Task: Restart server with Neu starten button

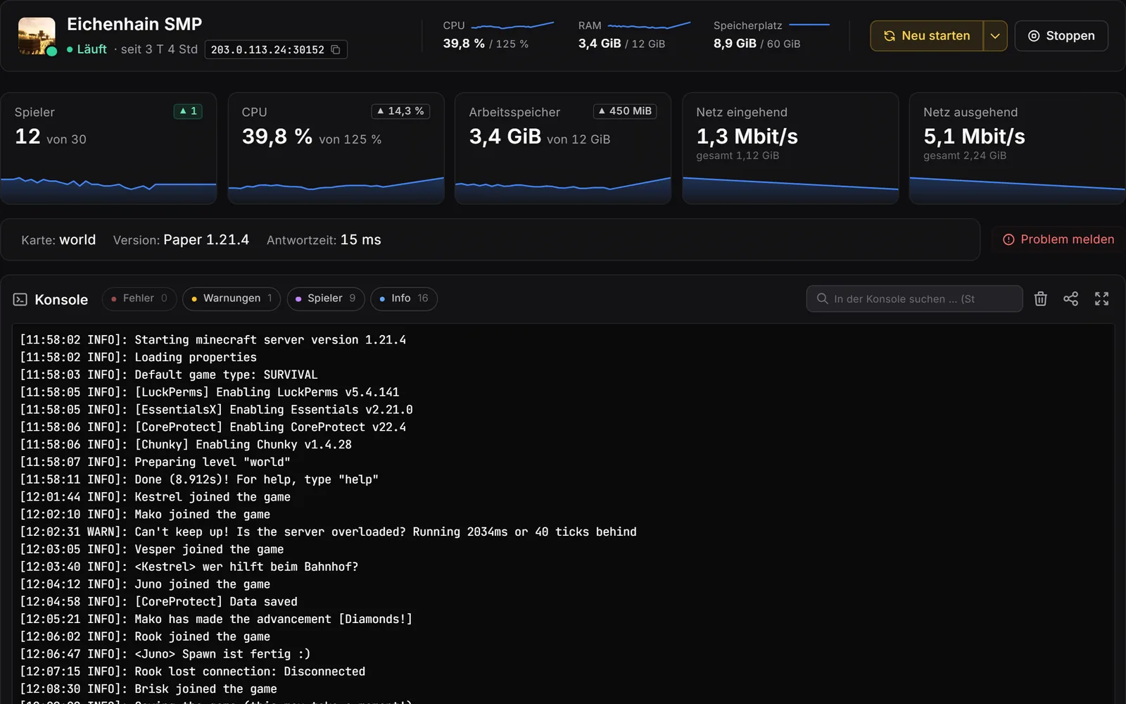Action: (926, 36)
